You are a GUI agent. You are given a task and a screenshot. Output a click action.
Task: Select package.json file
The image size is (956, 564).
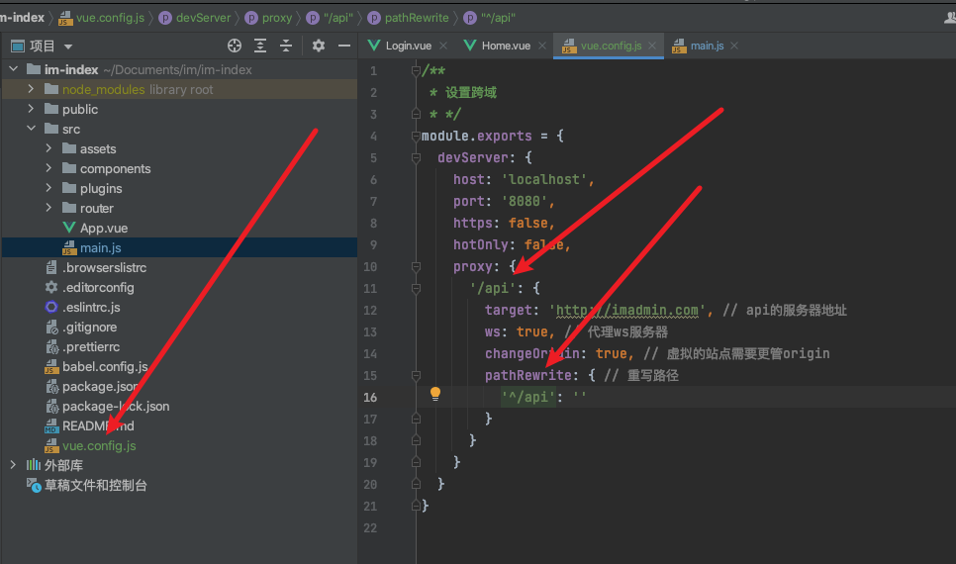click(100, 387)
